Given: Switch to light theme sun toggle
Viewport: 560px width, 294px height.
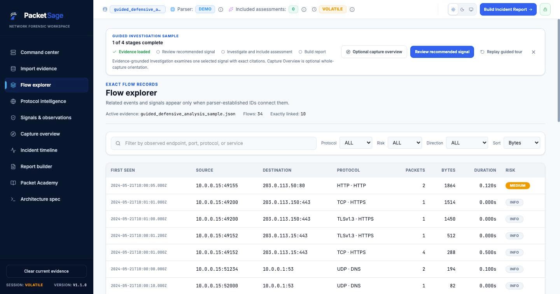Looking at the screenshot, I should pos(453,9).
